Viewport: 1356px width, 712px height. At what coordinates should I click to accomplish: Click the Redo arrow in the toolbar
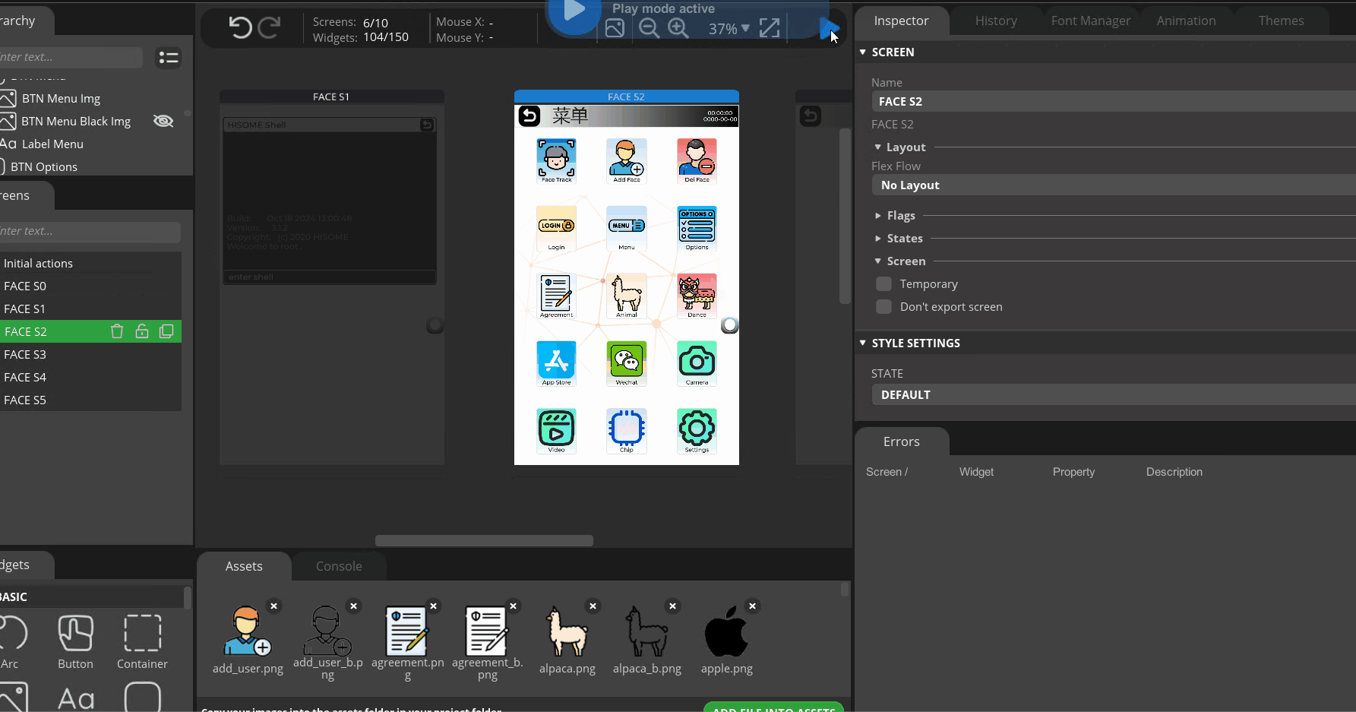(267, 27)
